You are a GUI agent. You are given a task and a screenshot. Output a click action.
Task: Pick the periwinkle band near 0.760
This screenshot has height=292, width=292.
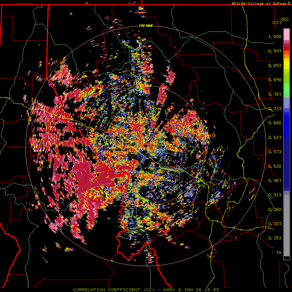[286, 103]
